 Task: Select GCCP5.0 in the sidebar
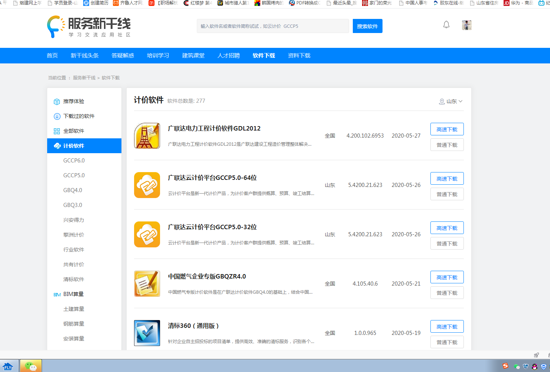click(74, 175)
